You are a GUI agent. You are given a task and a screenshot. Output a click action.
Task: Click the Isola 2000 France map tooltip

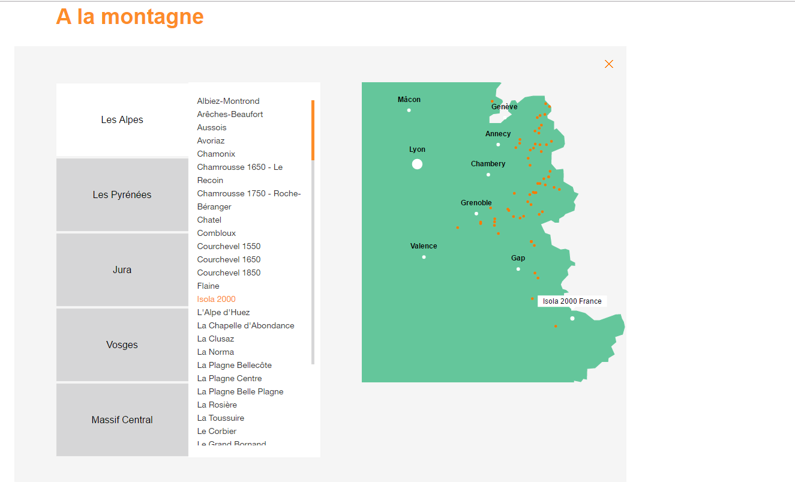tap(572, 301)
